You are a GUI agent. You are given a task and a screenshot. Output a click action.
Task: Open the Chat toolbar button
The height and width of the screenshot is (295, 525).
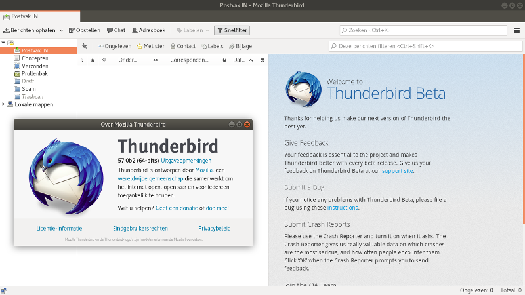pyautogui.click(x=116, y=30)
